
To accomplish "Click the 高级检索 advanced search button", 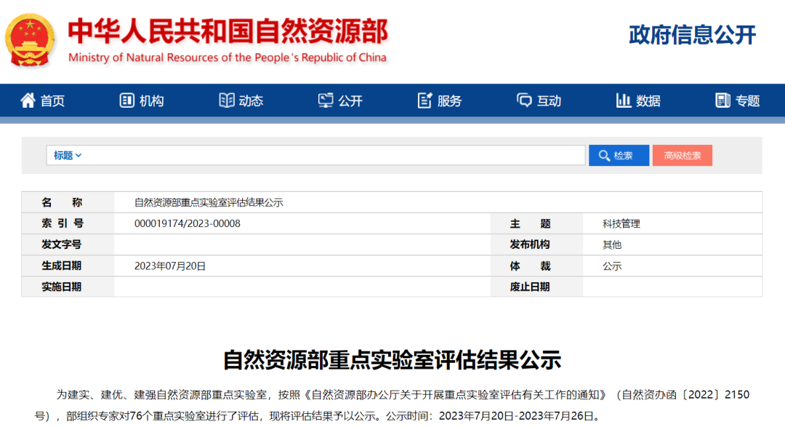I will [682, 156].
